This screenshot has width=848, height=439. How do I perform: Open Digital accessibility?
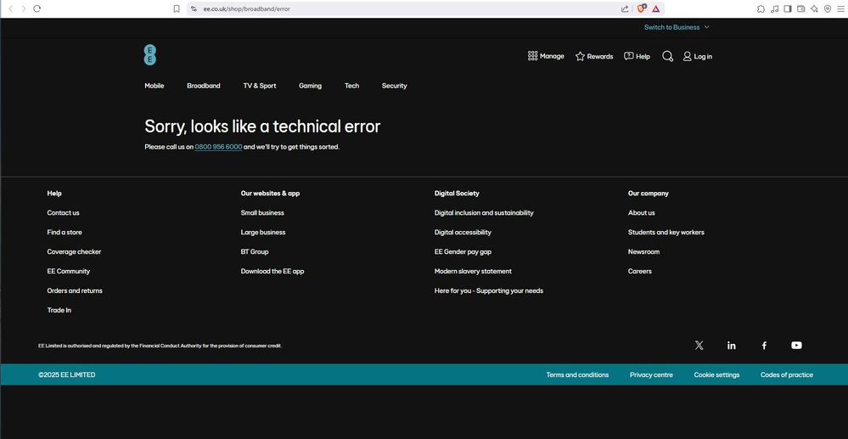tap(463, 232)
